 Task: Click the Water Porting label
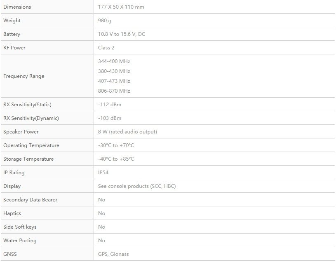pyautogui.click(x=20, y=241)
